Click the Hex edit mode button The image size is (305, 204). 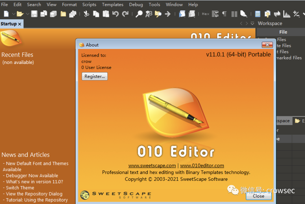pos(205,14)
